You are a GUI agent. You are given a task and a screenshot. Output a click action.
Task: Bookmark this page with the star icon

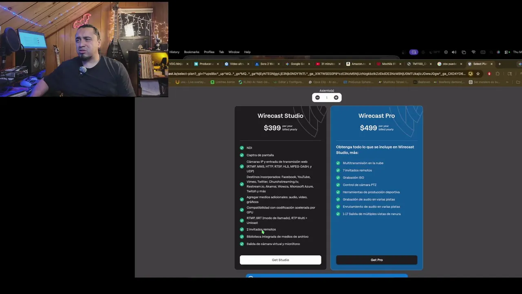pyautogui.click(x=478, y=74)
